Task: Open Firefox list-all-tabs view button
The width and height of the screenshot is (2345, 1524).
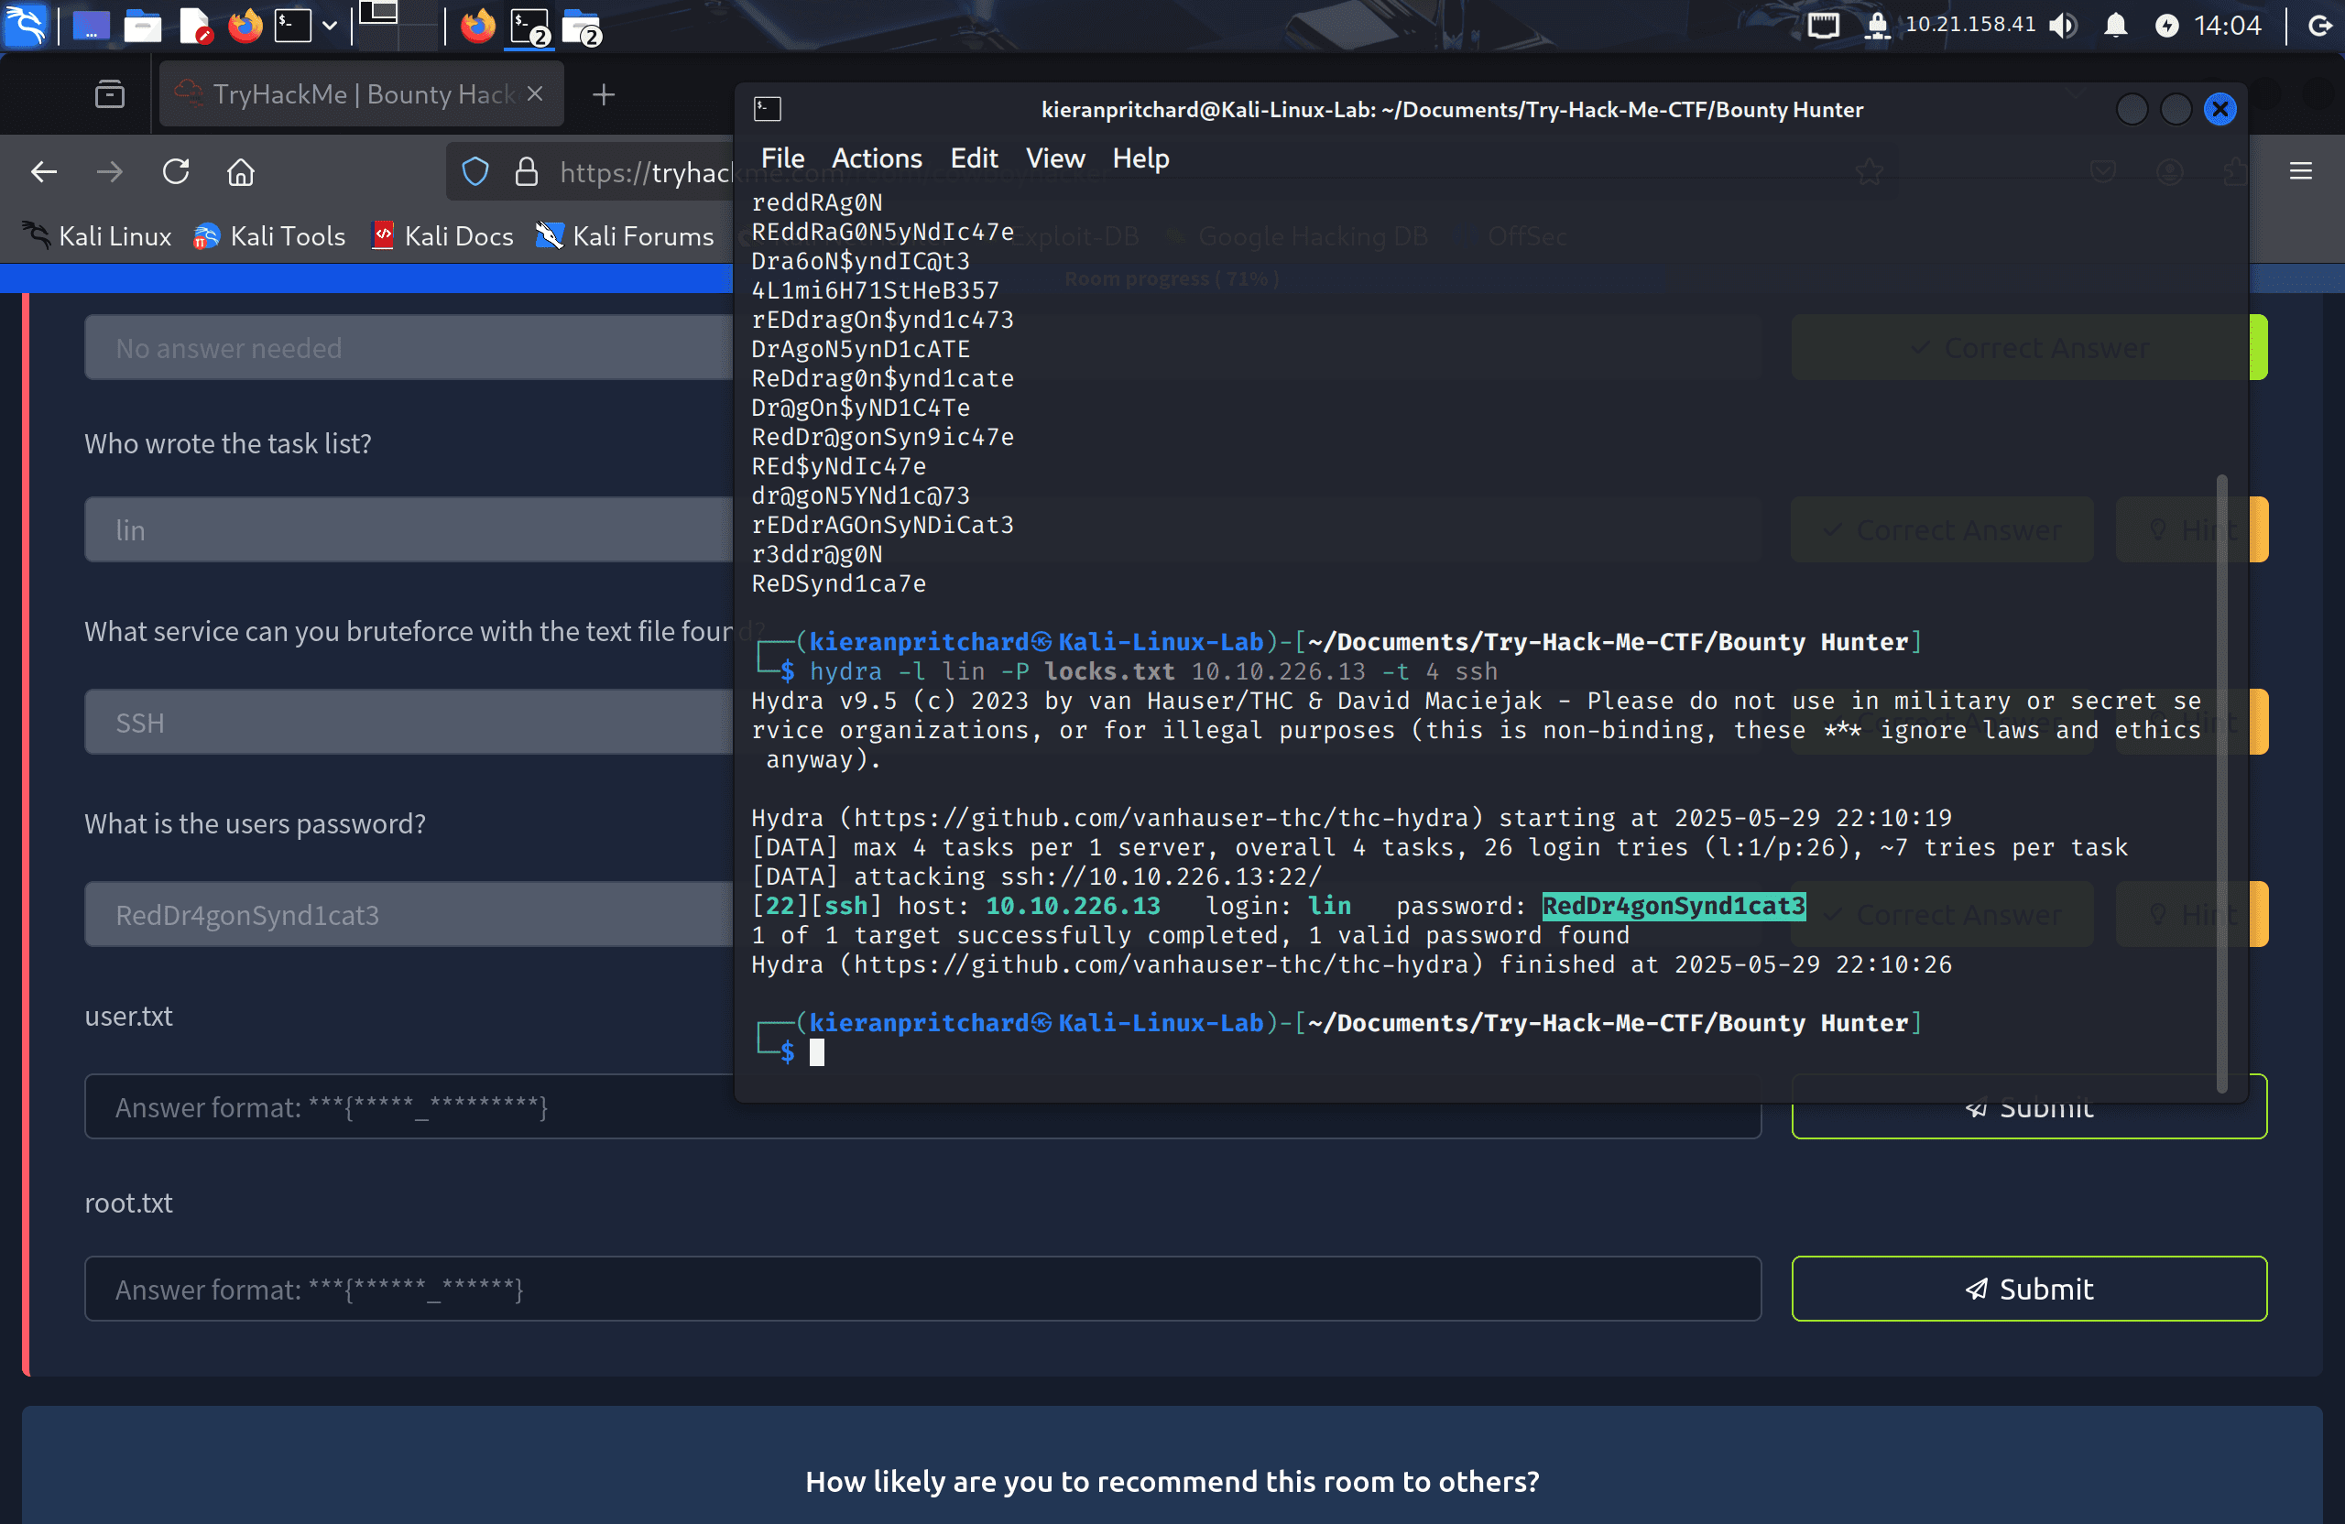Action: [x=109, y=94]
